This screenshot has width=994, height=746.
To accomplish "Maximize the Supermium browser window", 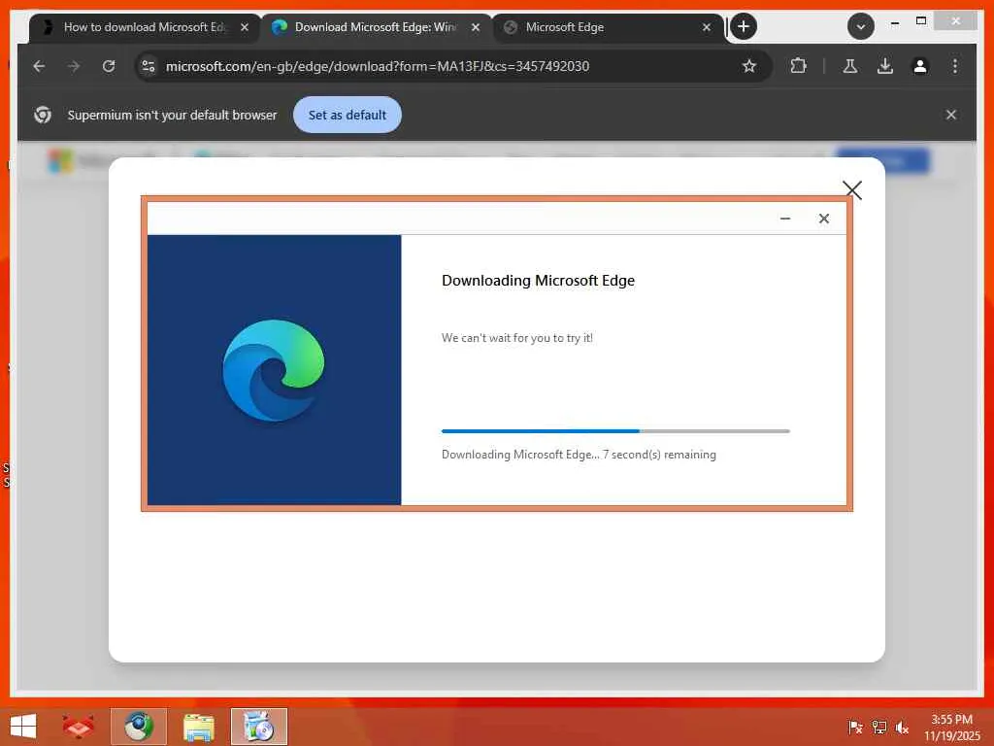I will coord(921,21).
